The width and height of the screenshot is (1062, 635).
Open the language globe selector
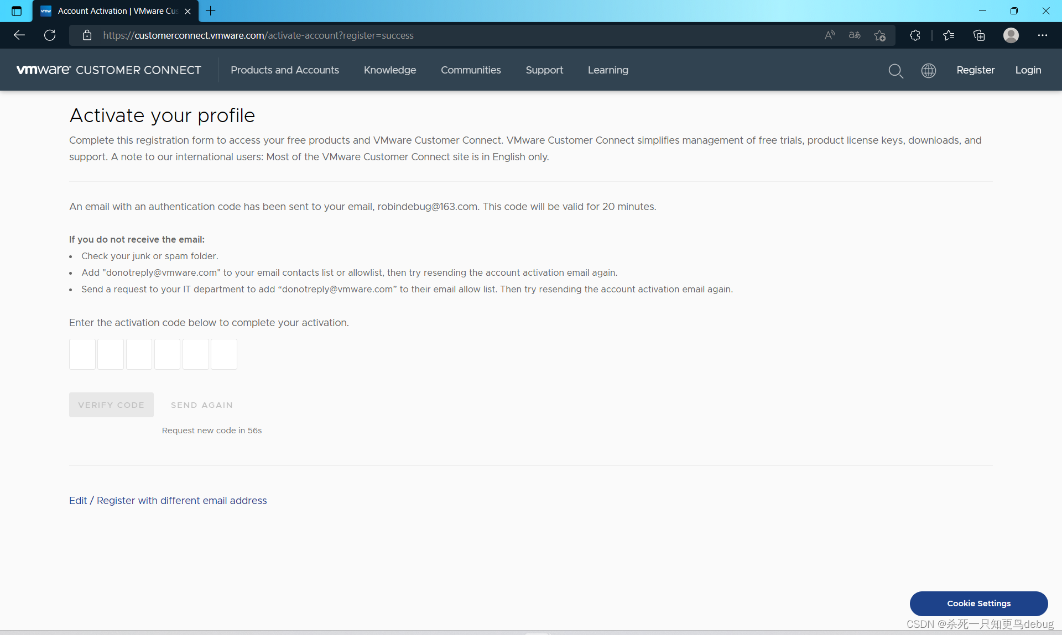click(x=929, y=71)
